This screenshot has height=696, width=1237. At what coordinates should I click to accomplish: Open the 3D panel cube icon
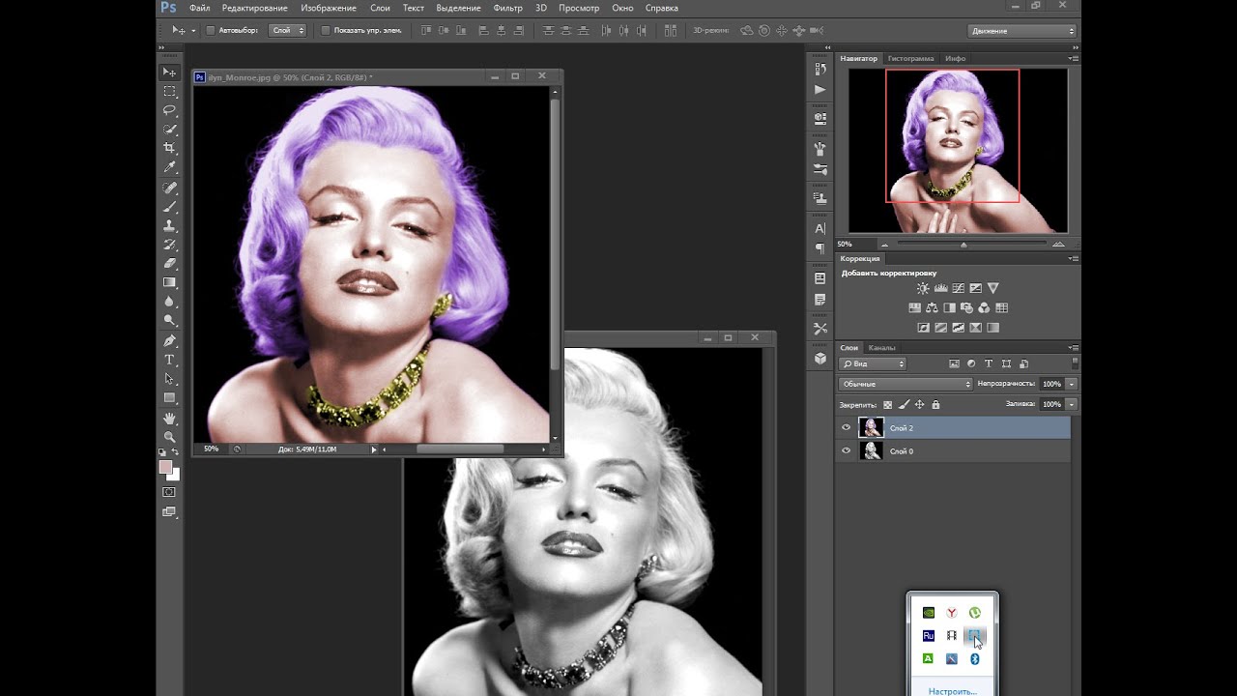820,358
